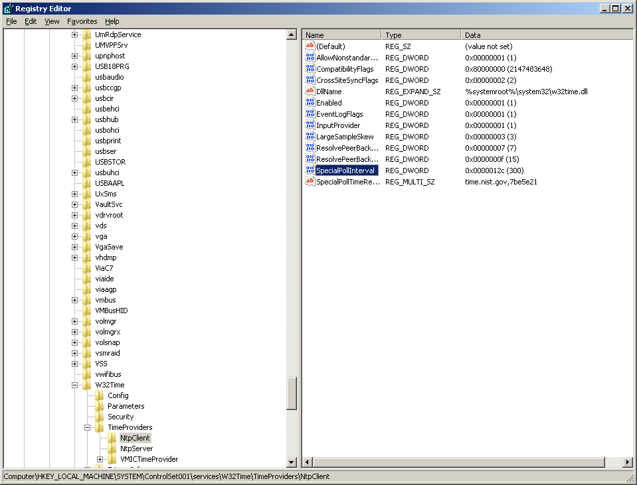Collapse the W32Time key

point(75,385)
